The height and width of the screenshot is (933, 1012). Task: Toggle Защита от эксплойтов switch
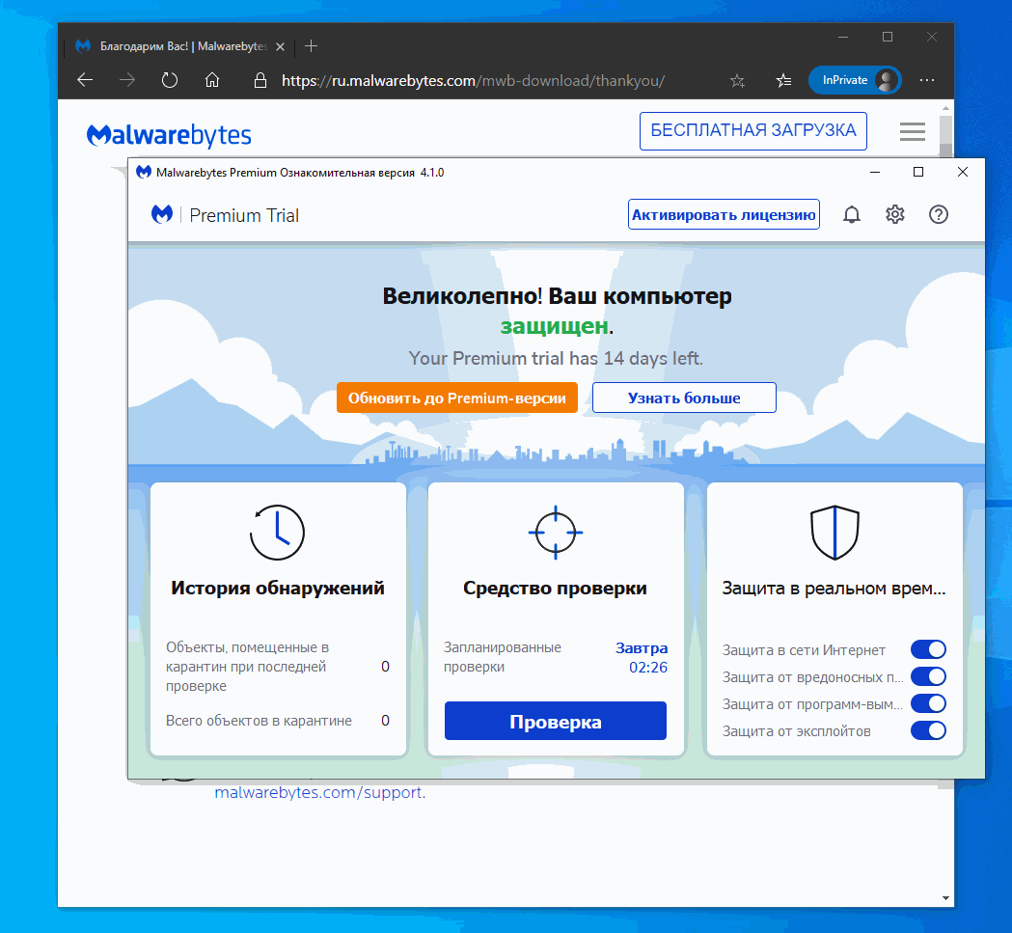pyautogui.click(x=928, y=731)
